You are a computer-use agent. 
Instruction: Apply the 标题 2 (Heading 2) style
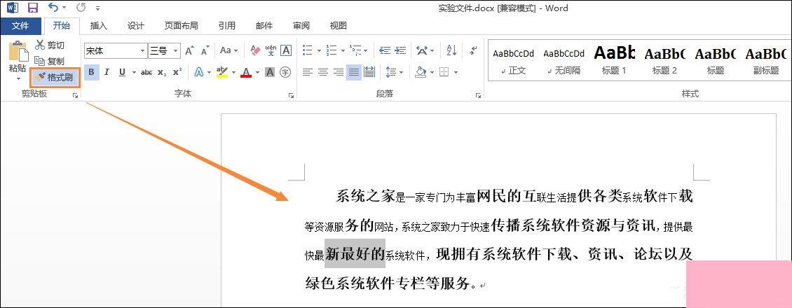pos(664,60)
